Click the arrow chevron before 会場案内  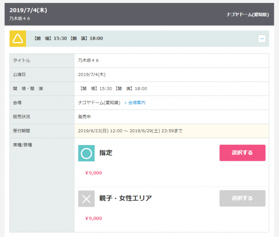point(126,103)
